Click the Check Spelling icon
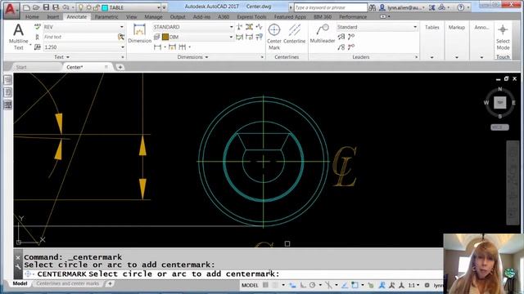Screen dimensions: 524x294 point(38,27)
